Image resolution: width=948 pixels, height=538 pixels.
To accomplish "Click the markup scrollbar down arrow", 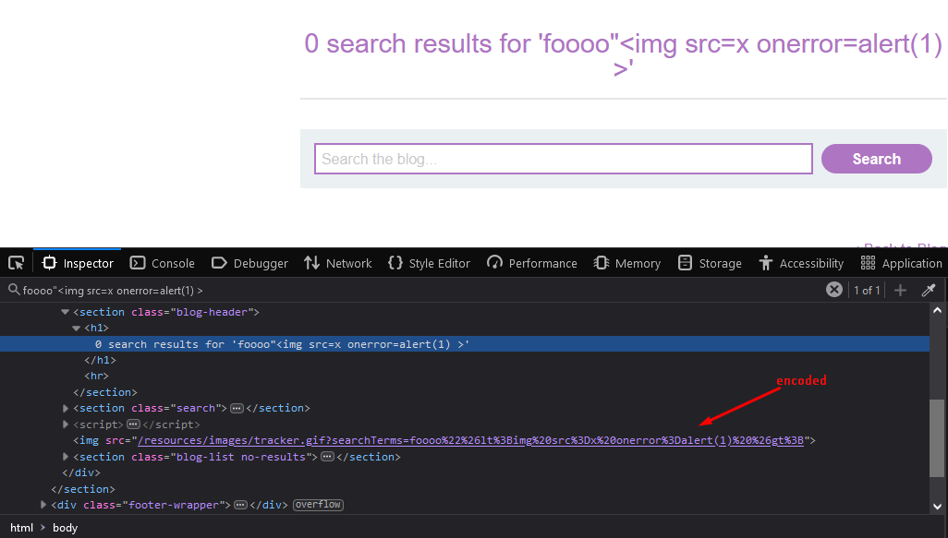I will (938, 505).
